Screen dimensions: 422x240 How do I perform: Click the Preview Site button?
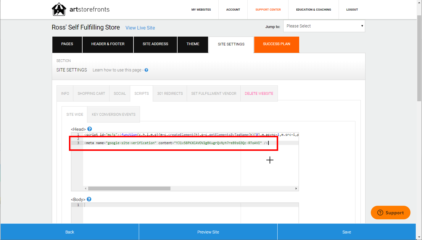tap(208, 232)
